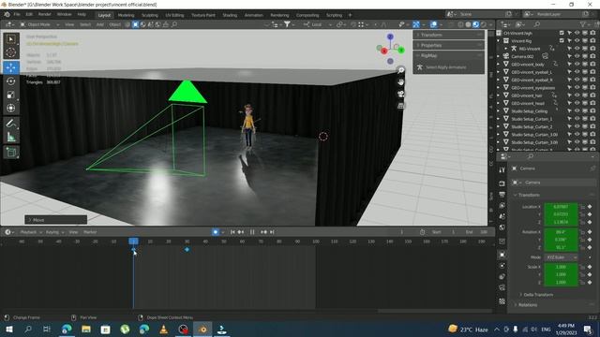Open the Object properties tab
This screenshot has height=337, width=600.
click(x=502, y=255)
